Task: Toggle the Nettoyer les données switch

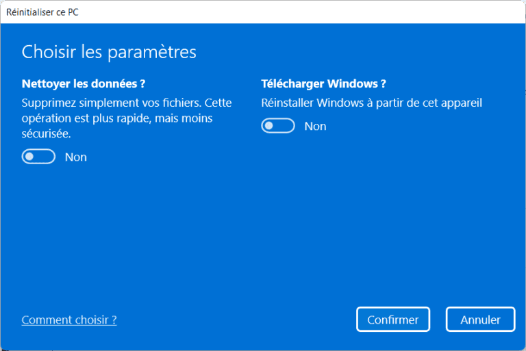Action: click(x=38, y=157)
